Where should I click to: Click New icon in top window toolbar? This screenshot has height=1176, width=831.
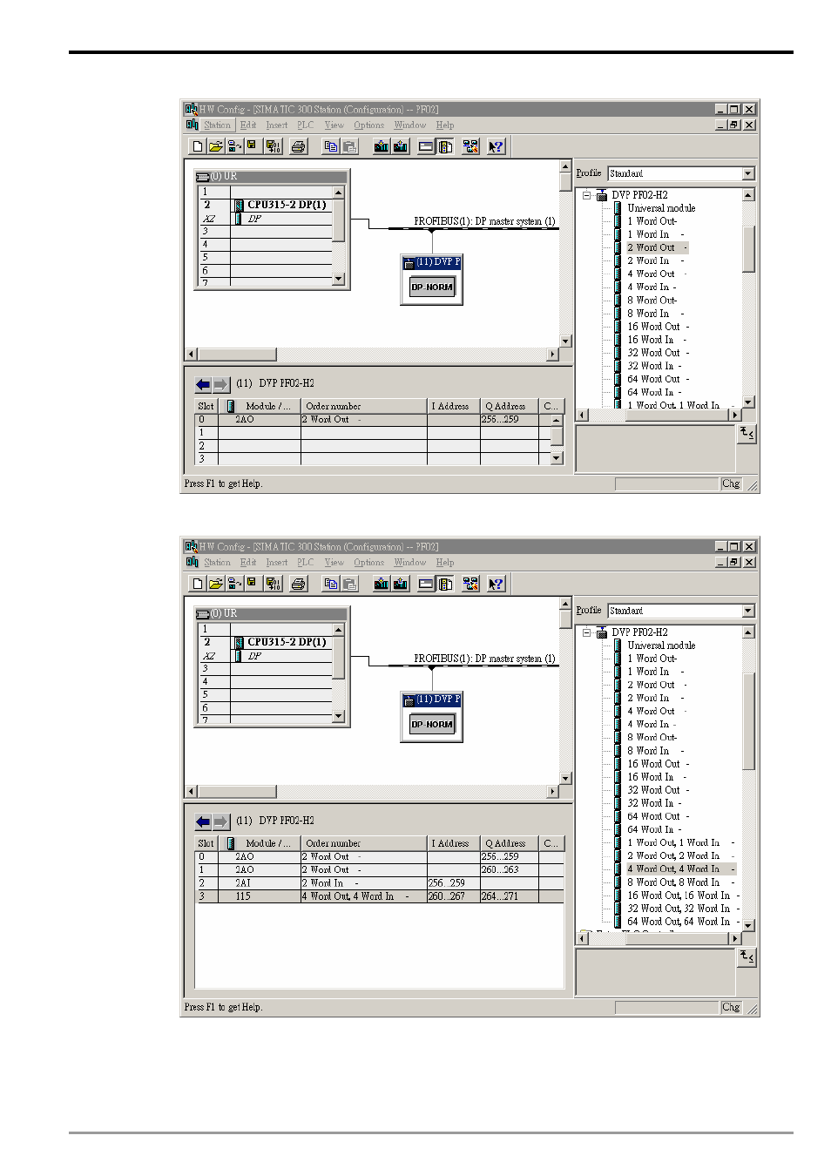tap(198, 146)
